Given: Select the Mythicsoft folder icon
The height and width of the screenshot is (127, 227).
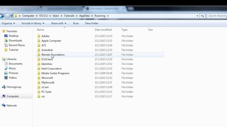Looking at the screenshot, I should [39, 82].
